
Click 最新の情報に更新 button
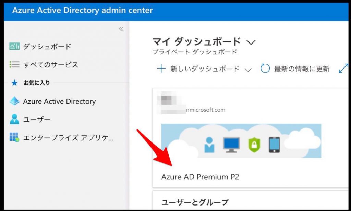pos(302,69)
